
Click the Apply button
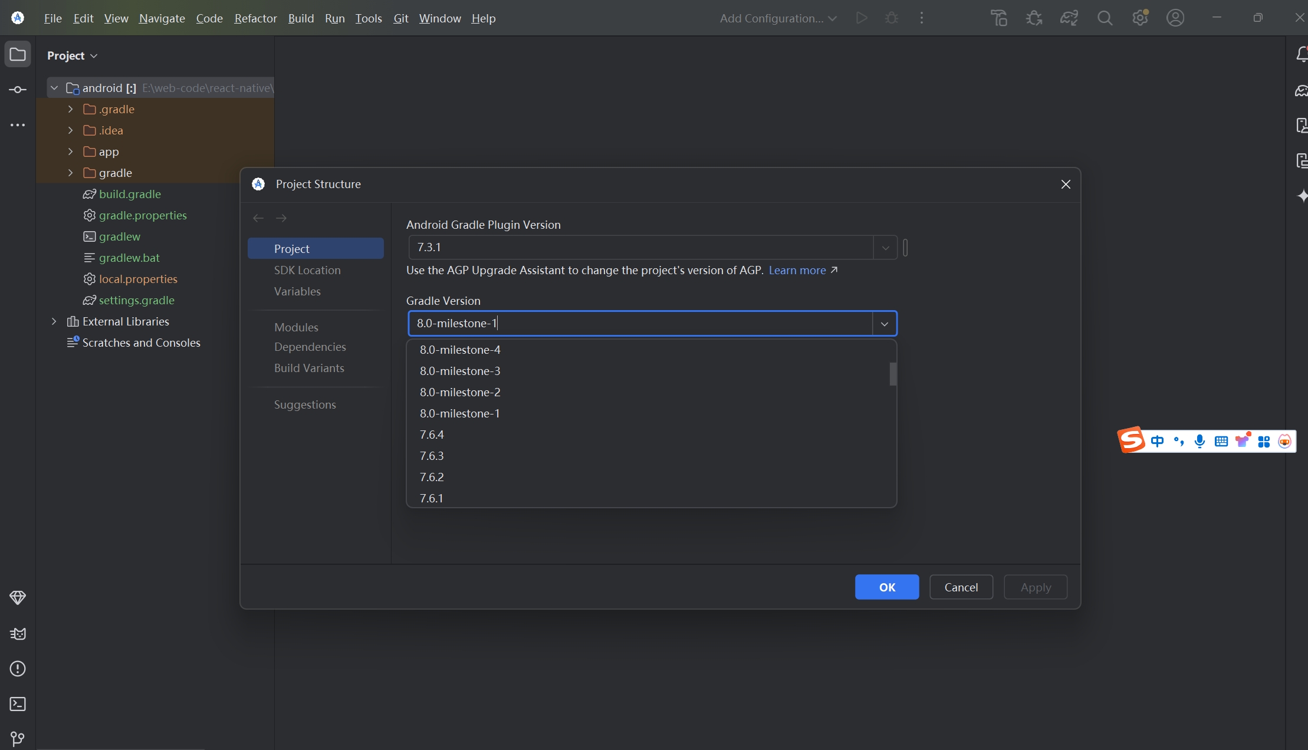click(1036, 587)
